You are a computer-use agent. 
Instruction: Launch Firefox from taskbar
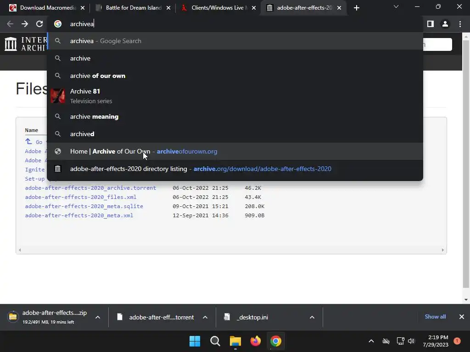coord(255,341)
